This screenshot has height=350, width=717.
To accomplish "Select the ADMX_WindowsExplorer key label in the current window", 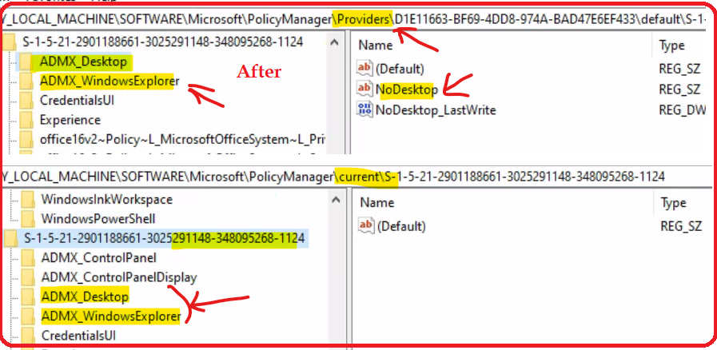I will pyautogui.click(x=110, y=316).
